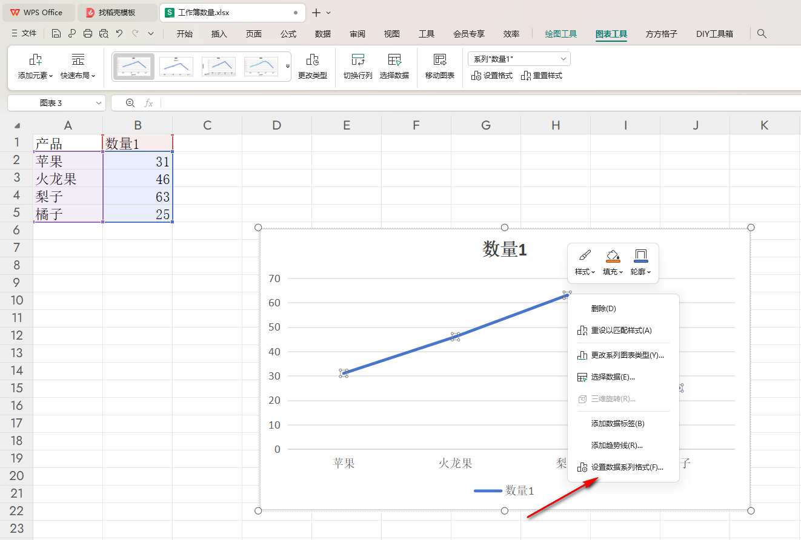This screenshot has width=801, height=540.
Task: Click the chart title 数量1
Action: [x=505, y=249]
